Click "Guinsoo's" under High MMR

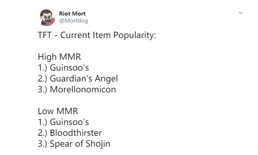point(69,68)
